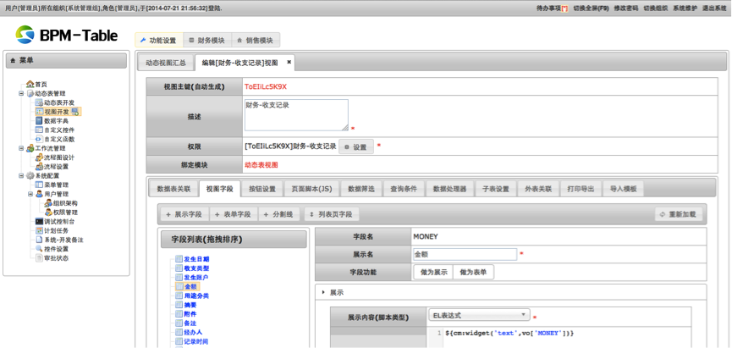
Task: Collapse the 动态表管理 tree node
Action: 21,93
